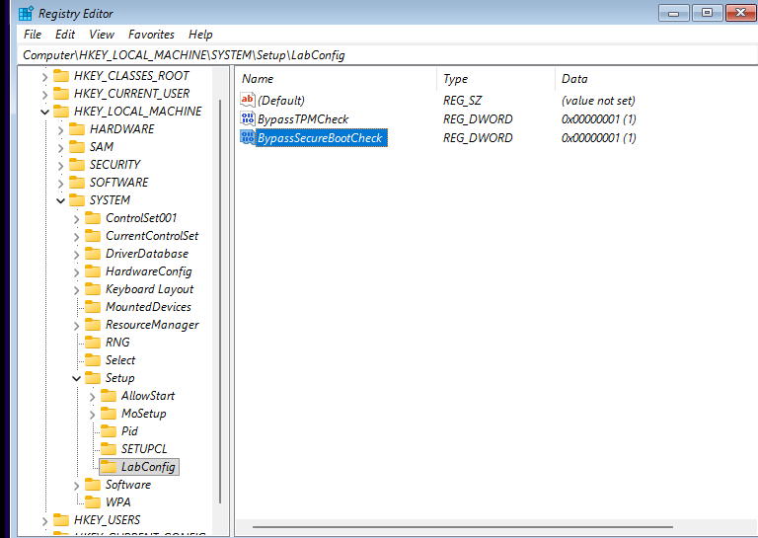Click the SOFTWARE folder icon
This screenshot has height=538, width=758.
[x=77, y=183]
